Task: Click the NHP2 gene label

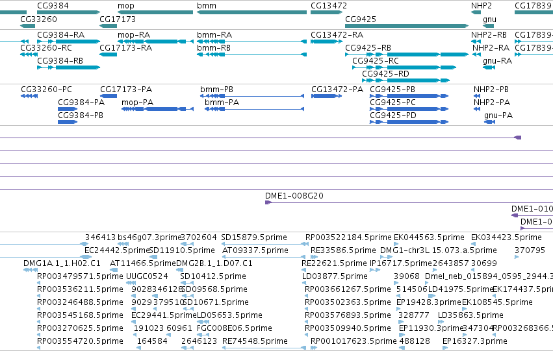Action: coord(482,6)
